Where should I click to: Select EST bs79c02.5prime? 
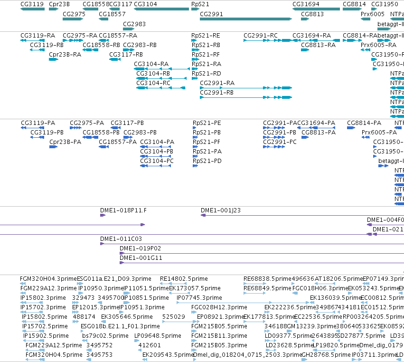[85, 341]
